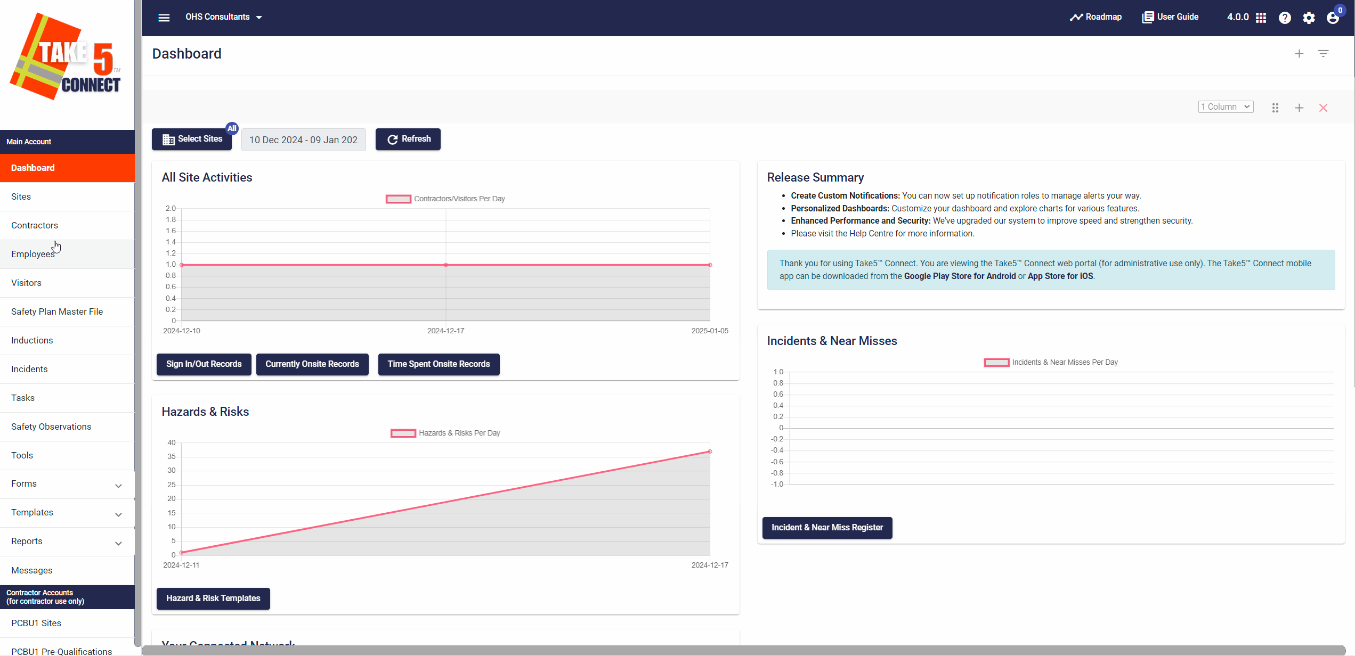Viewport: 1355px width, 656px height.
Task: Open Sites in the sidebar
Action: click(x=67, y=196)
